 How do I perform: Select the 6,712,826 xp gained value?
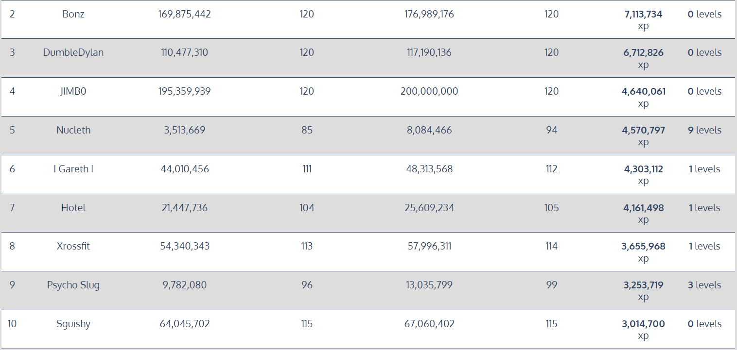(643, 53)
